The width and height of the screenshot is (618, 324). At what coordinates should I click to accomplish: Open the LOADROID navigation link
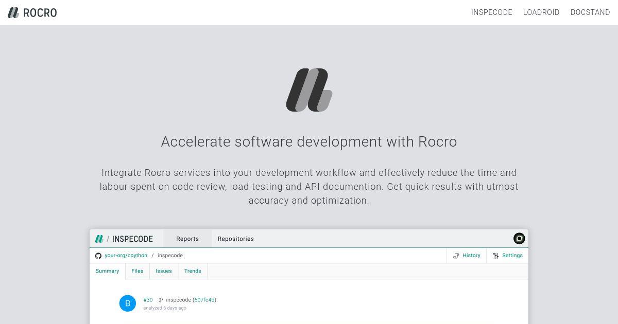541,12
